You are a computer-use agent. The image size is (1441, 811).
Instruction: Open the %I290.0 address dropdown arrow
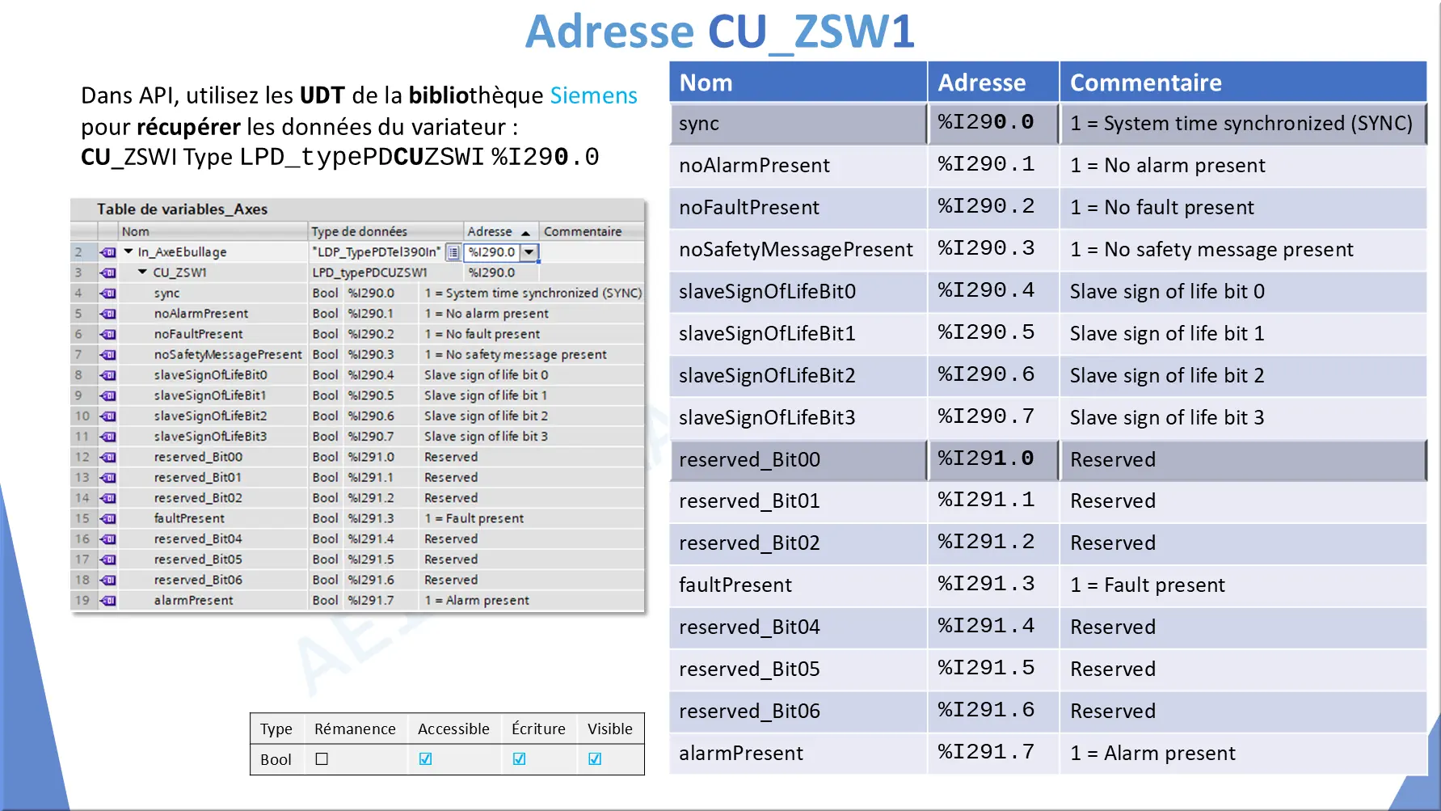tap(529, 252)
